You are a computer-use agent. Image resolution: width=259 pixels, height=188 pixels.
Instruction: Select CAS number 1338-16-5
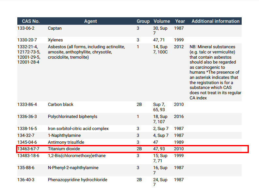coord(27,128)
